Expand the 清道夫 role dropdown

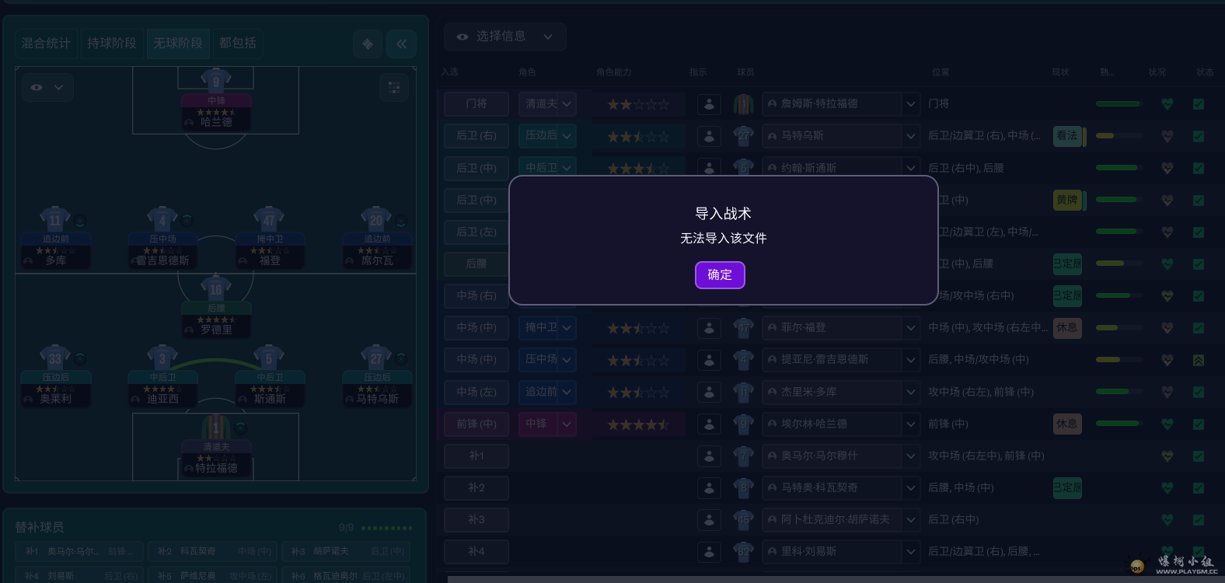coord(547,104)
